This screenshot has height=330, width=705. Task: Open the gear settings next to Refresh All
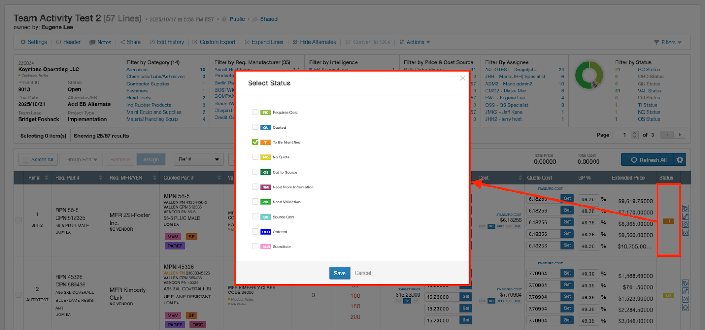(680, 160)
